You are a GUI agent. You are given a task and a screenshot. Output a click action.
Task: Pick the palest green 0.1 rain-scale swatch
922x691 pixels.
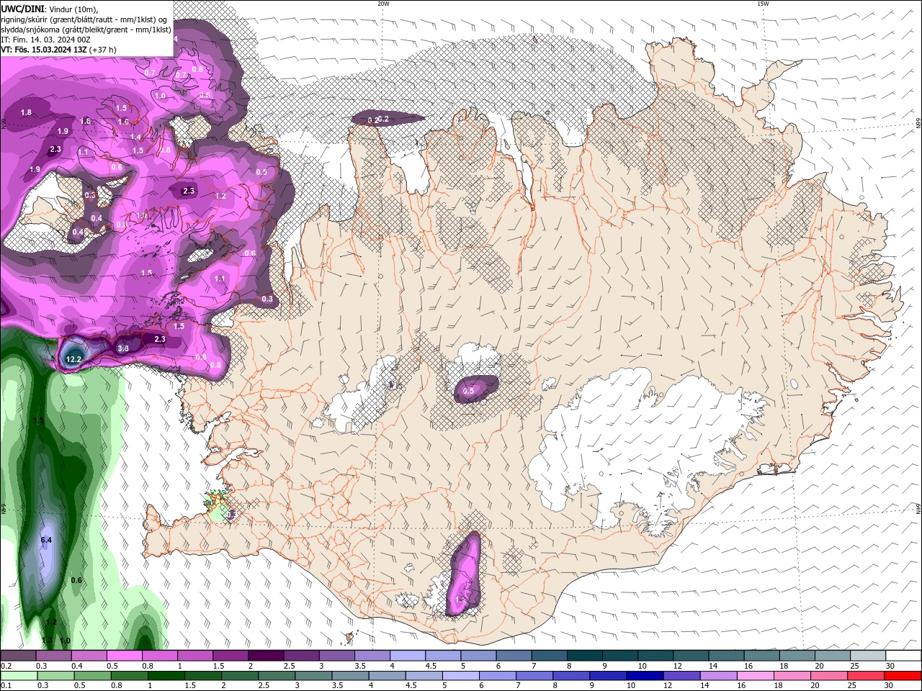(18, 675)
